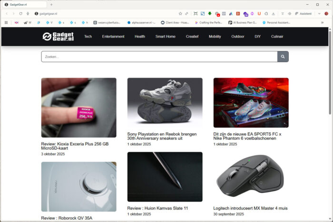The width and height of the screenshot is (333, 222).
Task: Click the microphone voice search icon
Action: pos(28,14)
